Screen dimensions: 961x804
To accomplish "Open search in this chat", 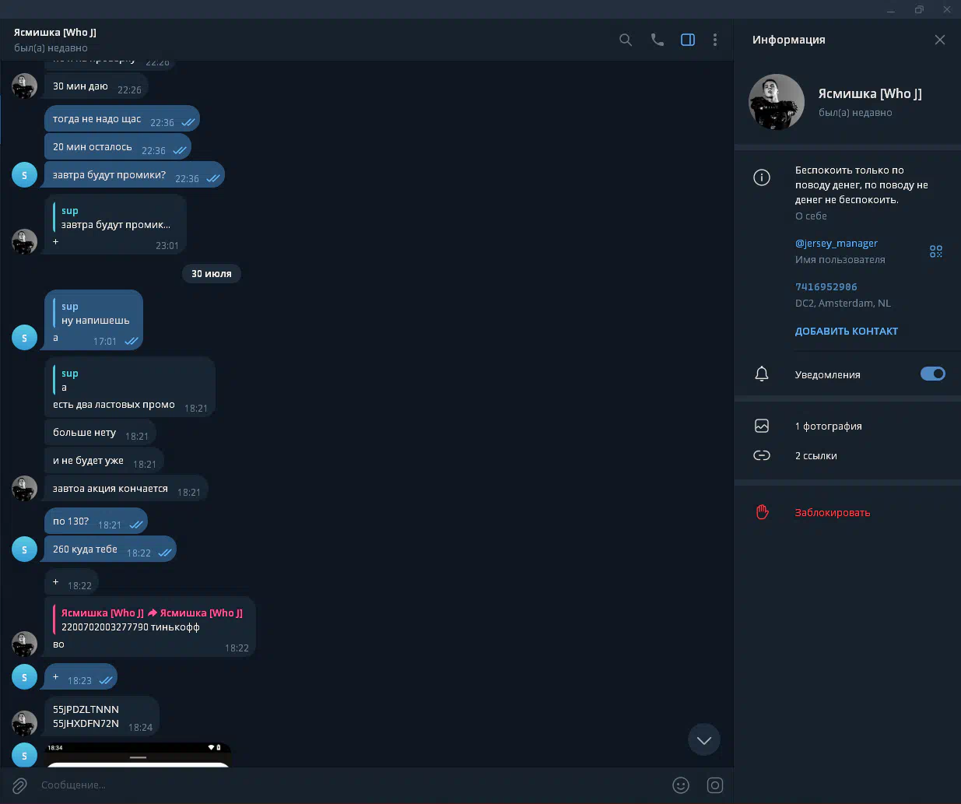I will (x=626, y=40).
